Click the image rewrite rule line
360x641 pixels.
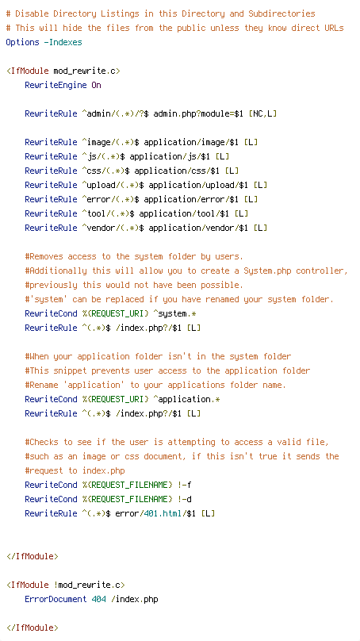[x=141, y=142]
